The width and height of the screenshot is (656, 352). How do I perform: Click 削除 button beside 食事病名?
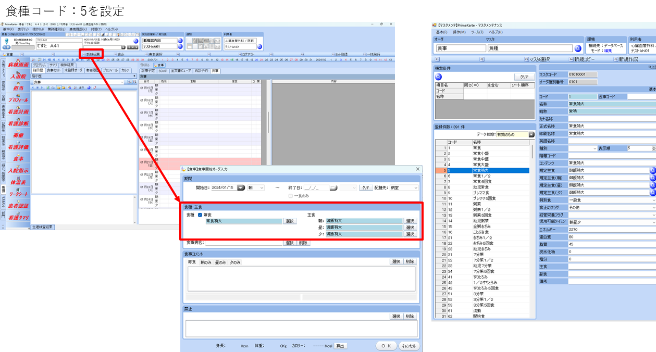click(x=303, y=243)
